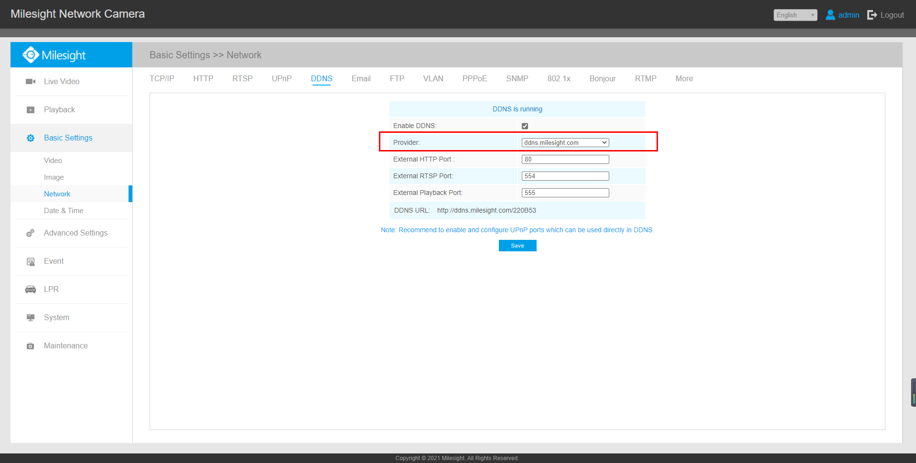Click the External HTTP Port field
This screenshot has height=463, width=916.
coord(565,160)
